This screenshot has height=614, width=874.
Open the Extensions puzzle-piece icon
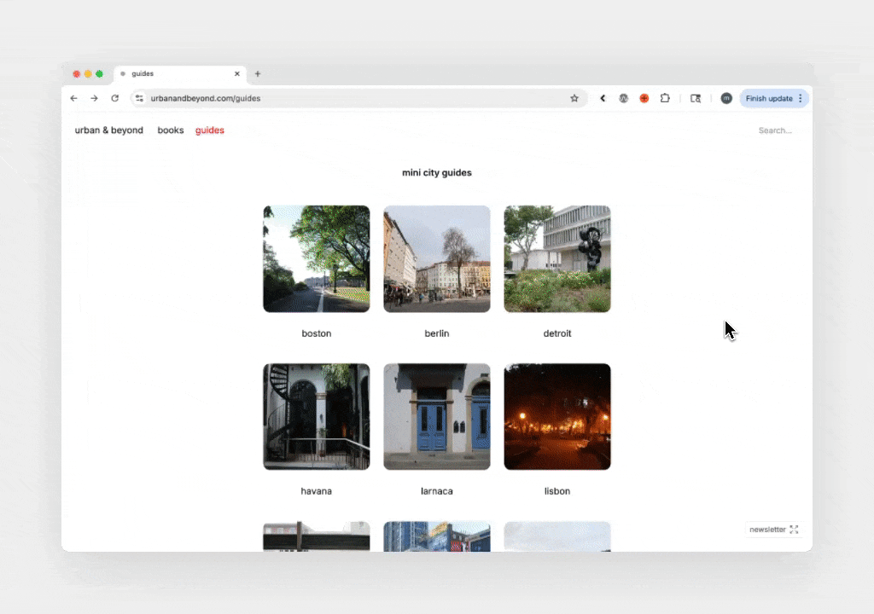click(x=665, y=98)
